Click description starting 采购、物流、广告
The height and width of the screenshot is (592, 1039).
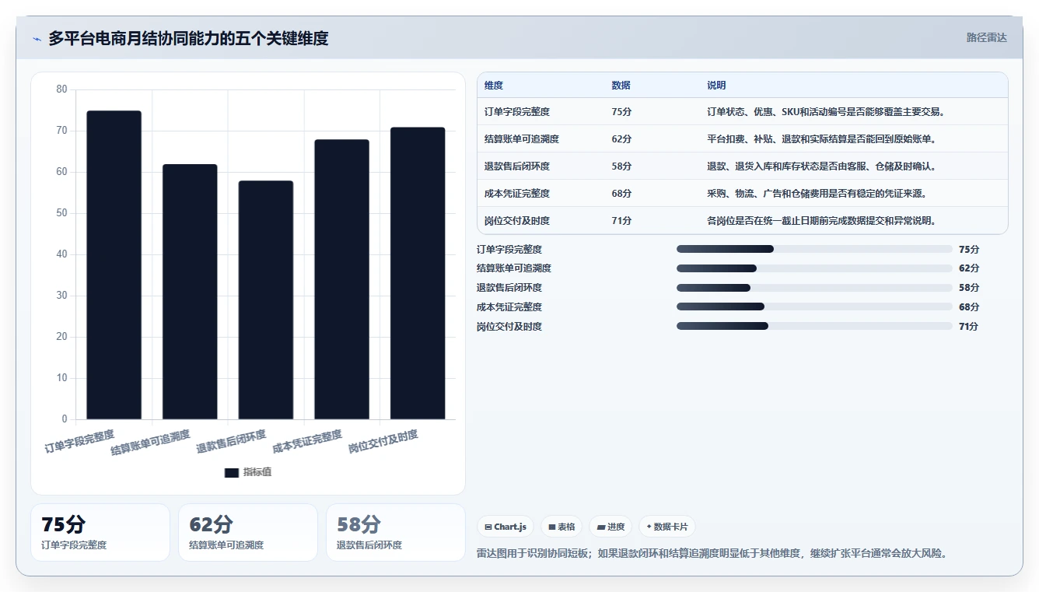pos(817,194)
